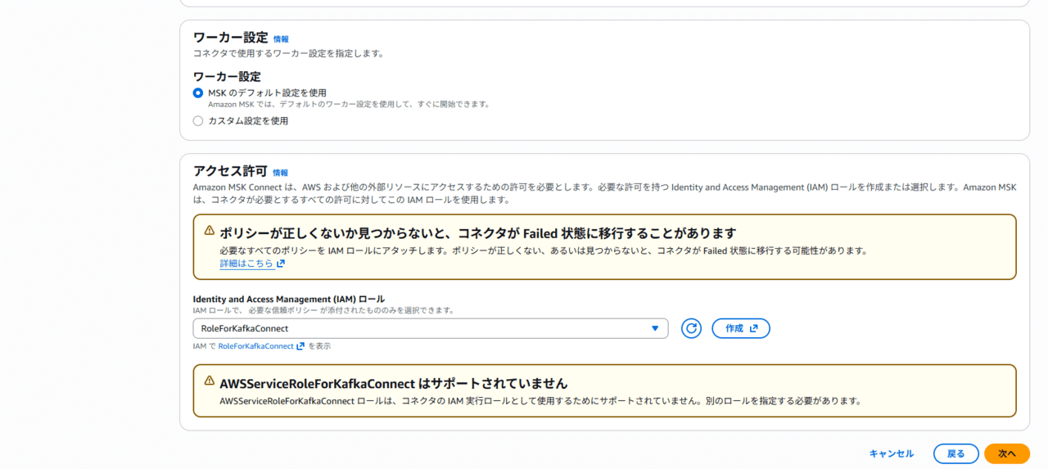1048x469 pixels.
Task: Click the external icon inside 作成 button
Action: pyautogui.click(x=753, y=328)
